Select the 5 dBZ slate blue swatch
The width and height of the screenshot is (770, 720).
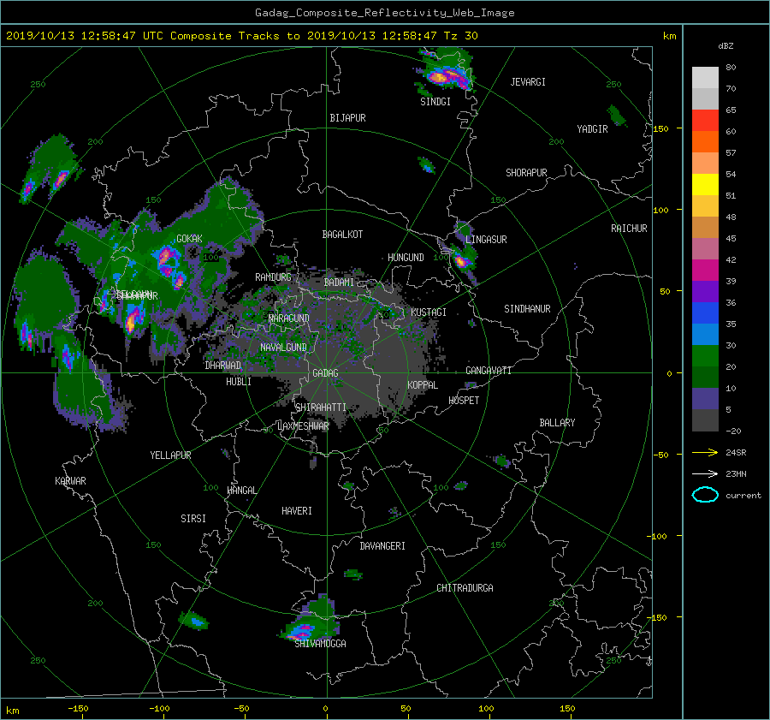coord(705,399)
